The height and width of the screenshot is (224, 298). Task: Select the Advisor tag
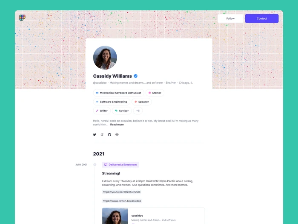(x=122, y=111)
